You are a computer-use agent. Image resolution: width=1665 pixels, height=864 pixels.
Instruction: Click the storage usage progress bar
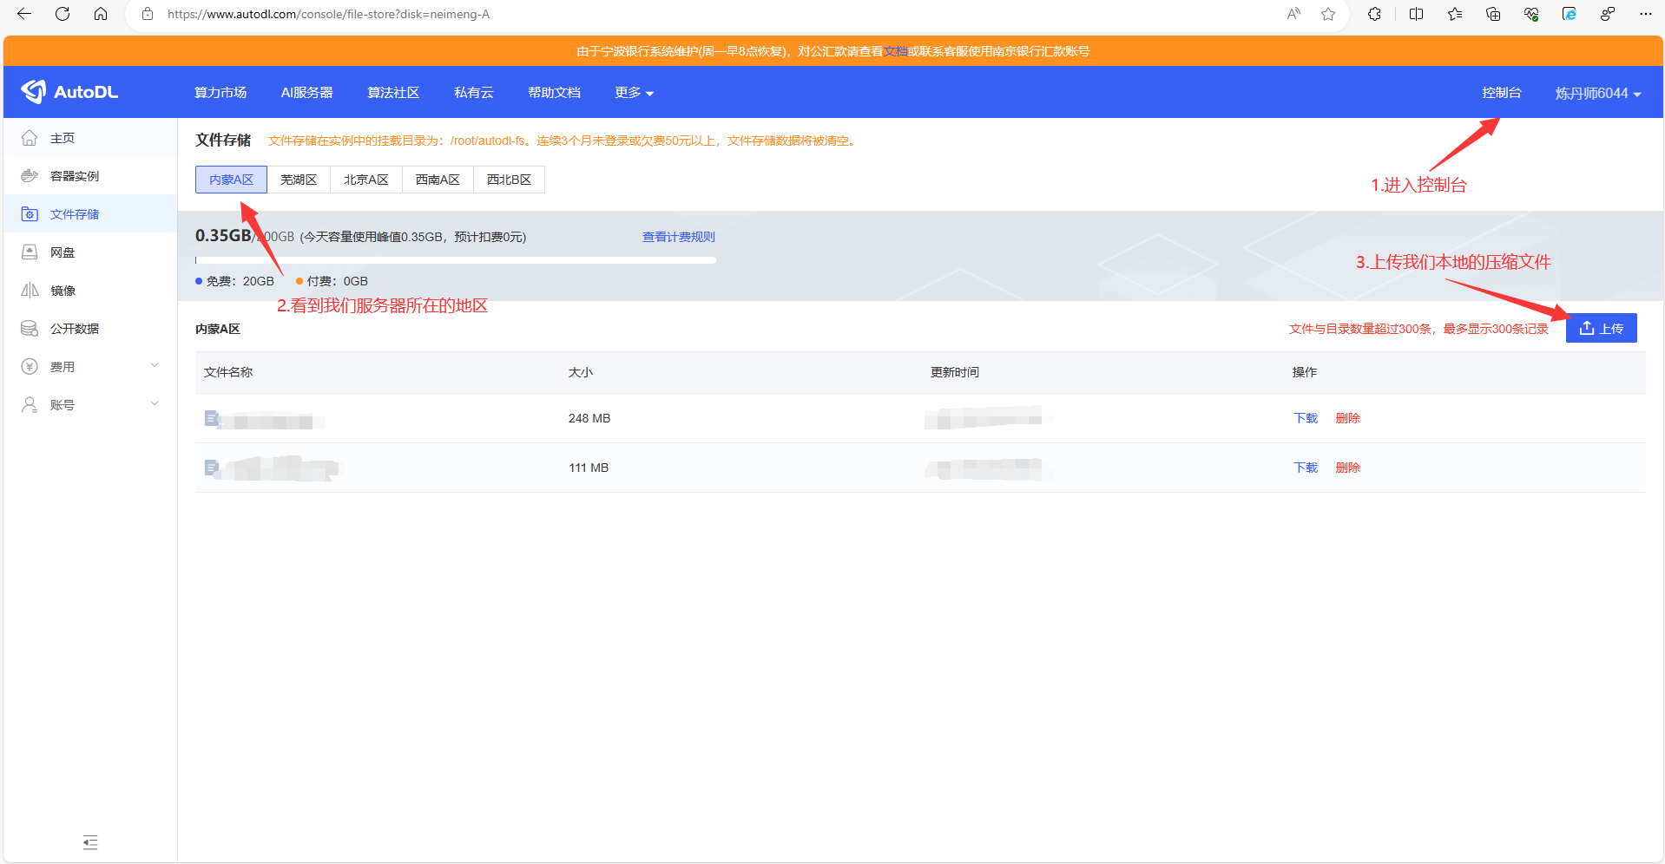[x=456, y=260]
